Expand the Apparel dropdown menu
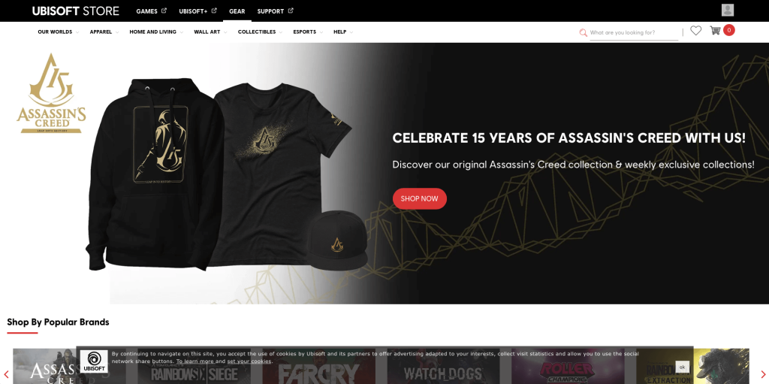The width and height of the screenshot is (769, 384). pyautogui.click(x=104, y=32)
